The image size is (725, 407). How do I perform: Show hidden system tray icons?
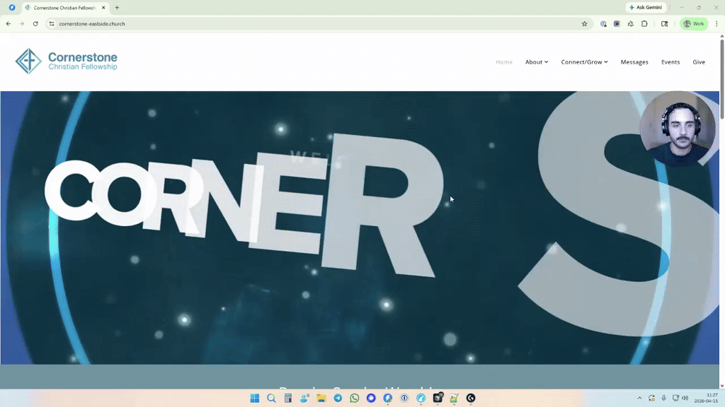639,398
